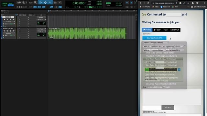The width and height of the screenshot is (207, 116).
Task: Click the browser address bar
Action: [x=164, y=3]
